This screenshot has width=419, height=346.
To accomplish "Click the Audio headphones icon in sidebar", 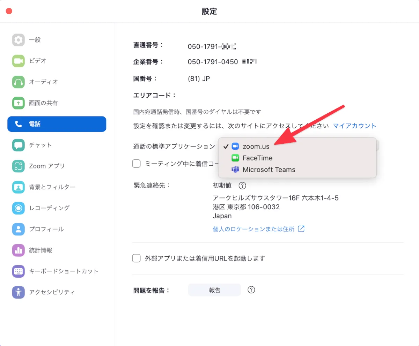I will point(18,82).
